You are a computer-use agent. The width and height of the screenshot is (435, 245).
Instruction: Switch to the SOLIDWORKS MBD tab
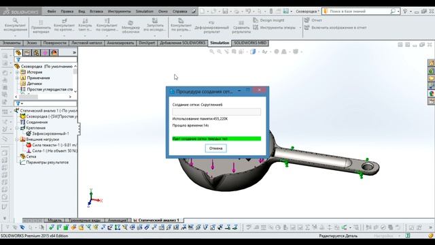pos(250,43)
